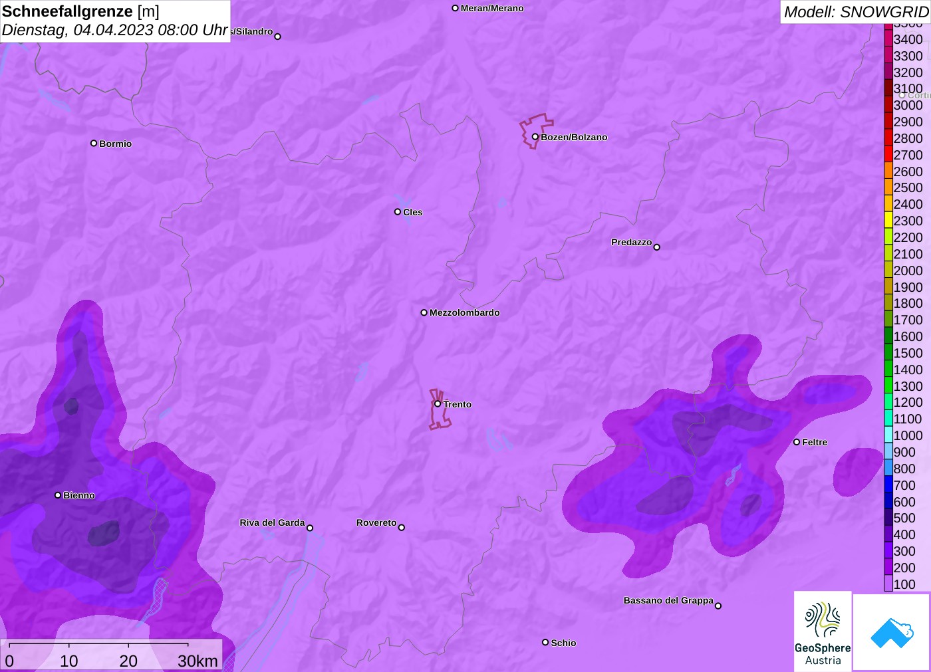Click the Trento label text

[x=458, y=404]
